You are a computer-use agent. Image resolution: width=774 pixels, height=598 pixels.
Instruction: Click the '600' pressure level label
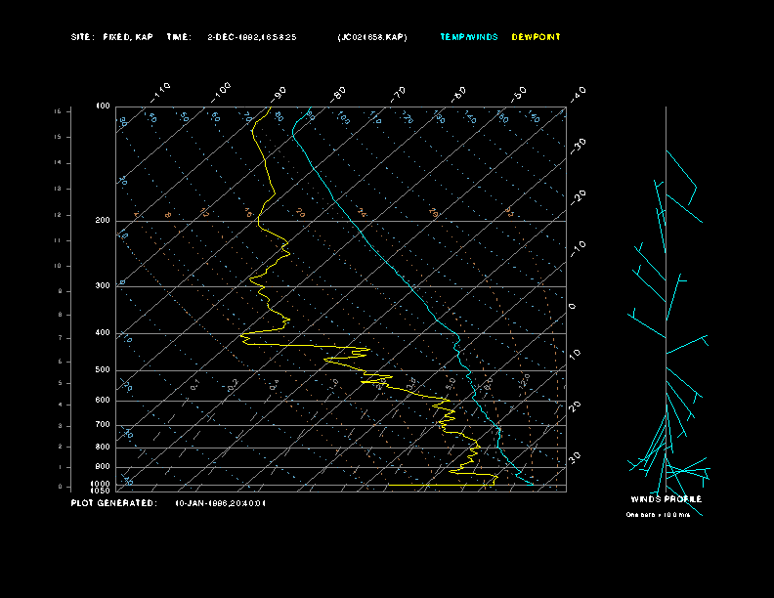pyautogui.click(x=103, y=401)
